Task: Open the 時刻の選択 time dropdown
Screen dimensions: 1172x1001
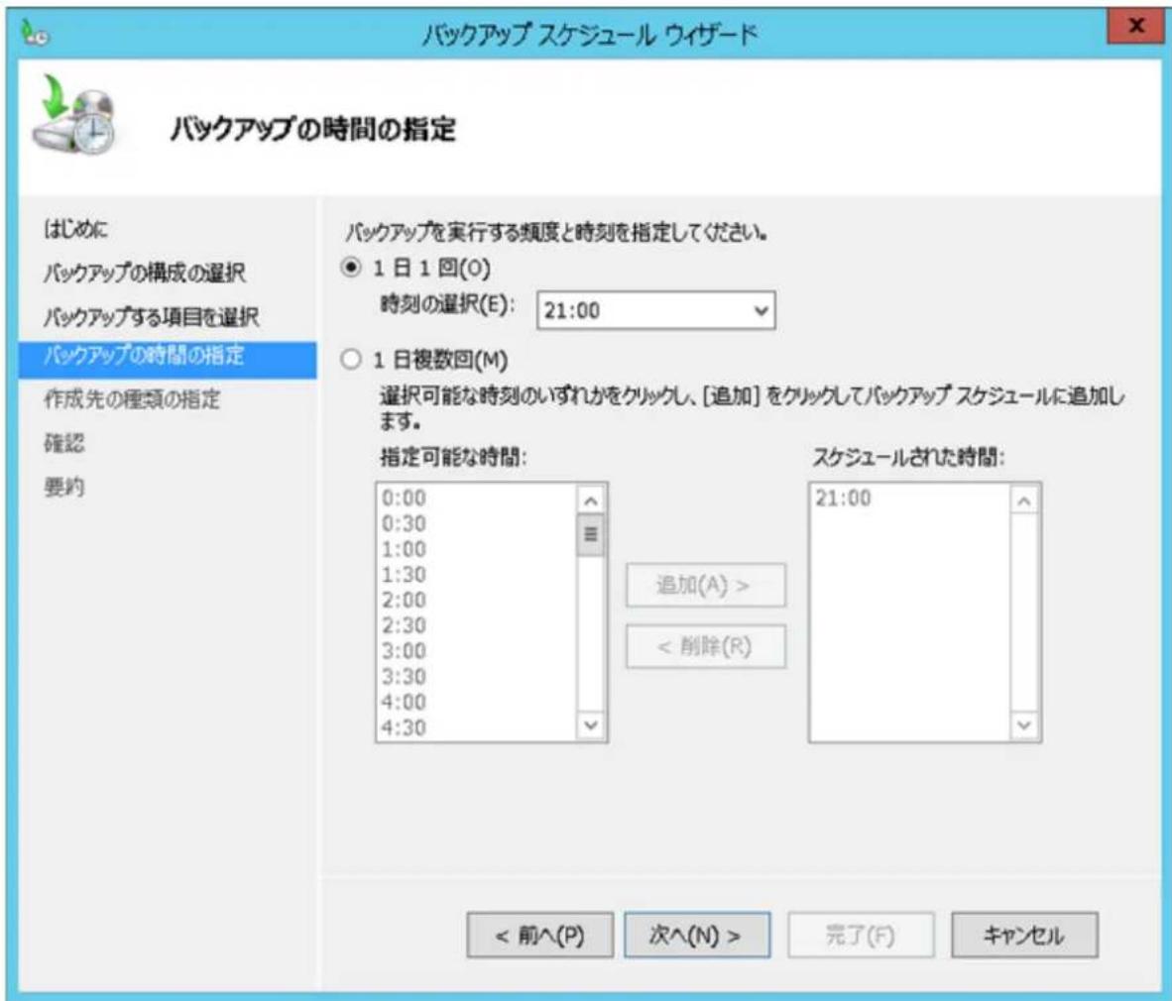Action: 655,310
